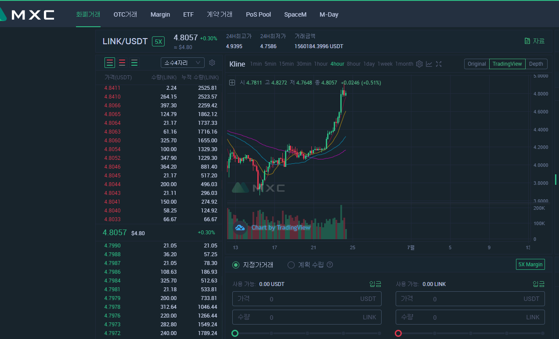Open the 계약 거래 menu item

point(220,14)
